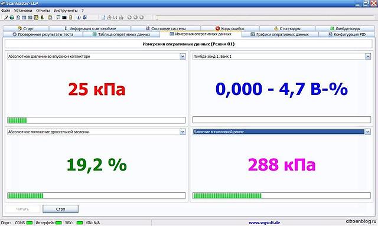Open the www.wgsoft.de link
This screenshot has height=226, width=378.
(265, 222)
